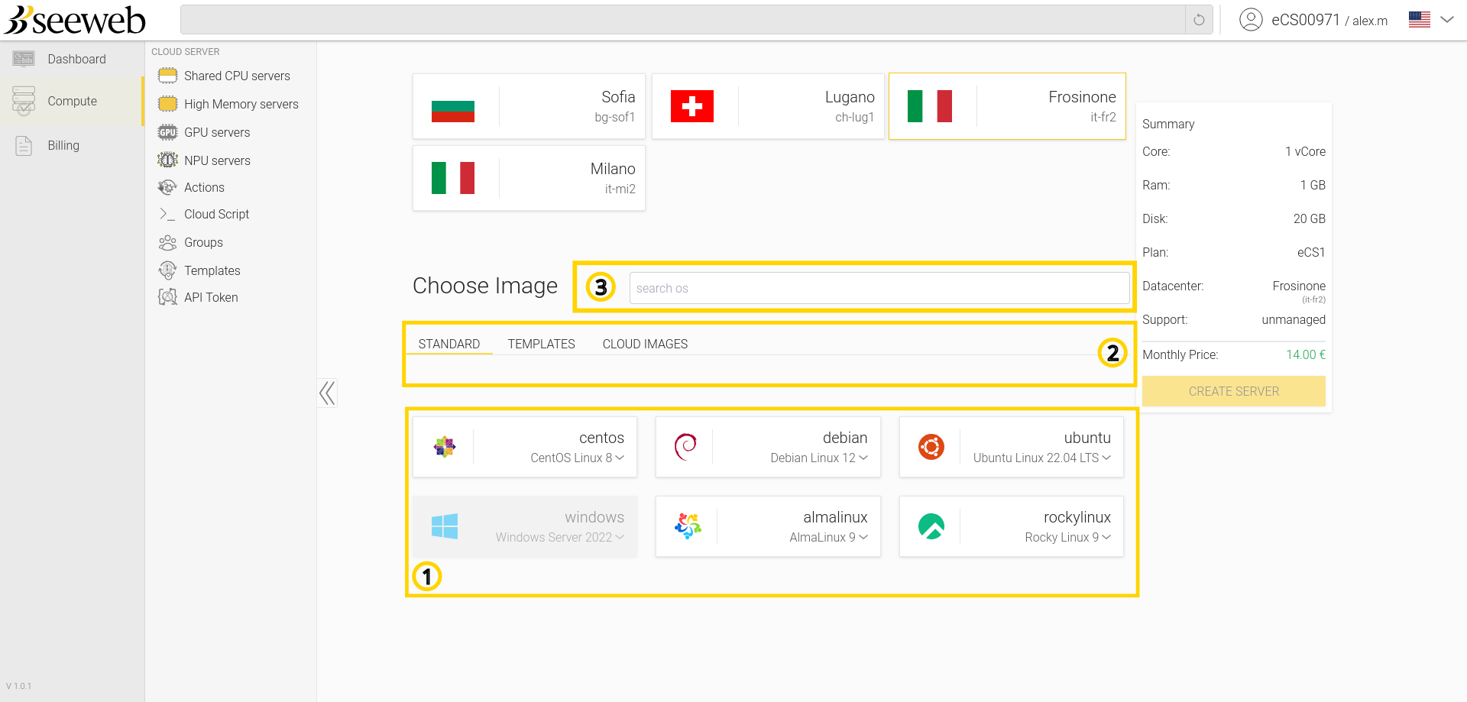Click the Rocky Linux logo icon
This screenshot has height=702, width=1467.
(931, 526)
